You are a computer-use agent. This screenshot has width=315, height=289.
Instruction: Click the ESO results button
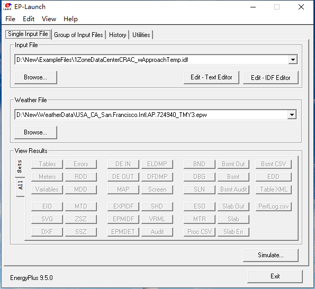tap(199, 206)
